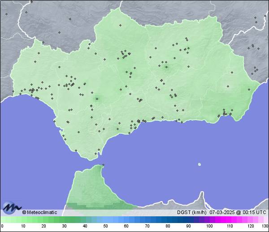The image size is (269, 232).
Task: Click the 70 km/h blue legend swatch
Action: 147,219
